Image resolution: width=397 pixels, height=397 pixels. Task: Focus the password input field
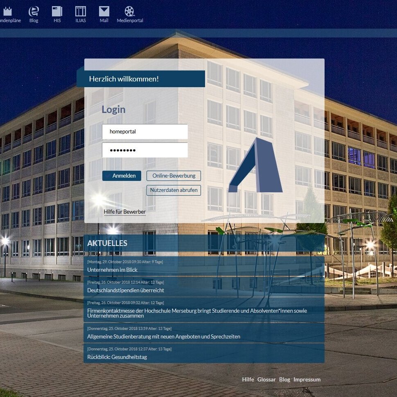click(145, 150)
